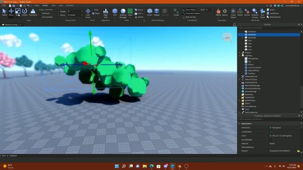
Task: Click the Filter workspace search field
Action: [268, 28]
